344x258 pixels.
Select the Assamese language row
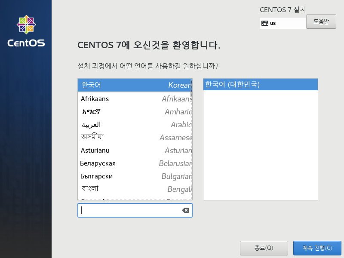coord(135,138)
